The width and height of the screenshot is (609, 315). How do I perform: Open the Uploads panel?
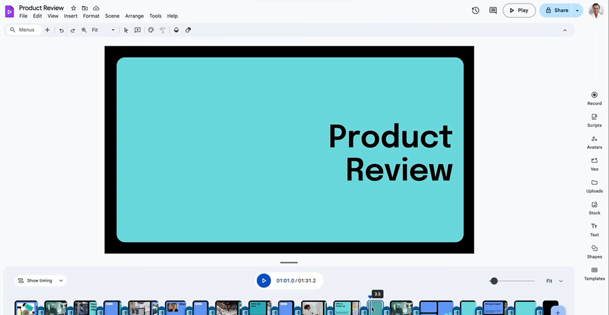(595, 186)
